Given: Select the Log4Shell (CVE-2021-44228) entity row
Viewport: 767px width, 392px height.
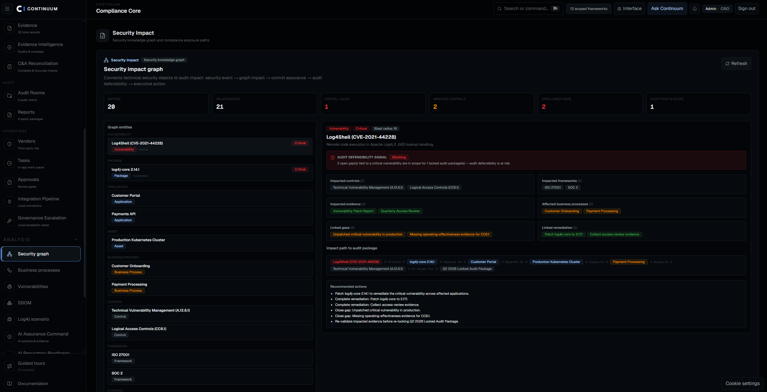Looking at the screenshot, I should tap(210, 146).
